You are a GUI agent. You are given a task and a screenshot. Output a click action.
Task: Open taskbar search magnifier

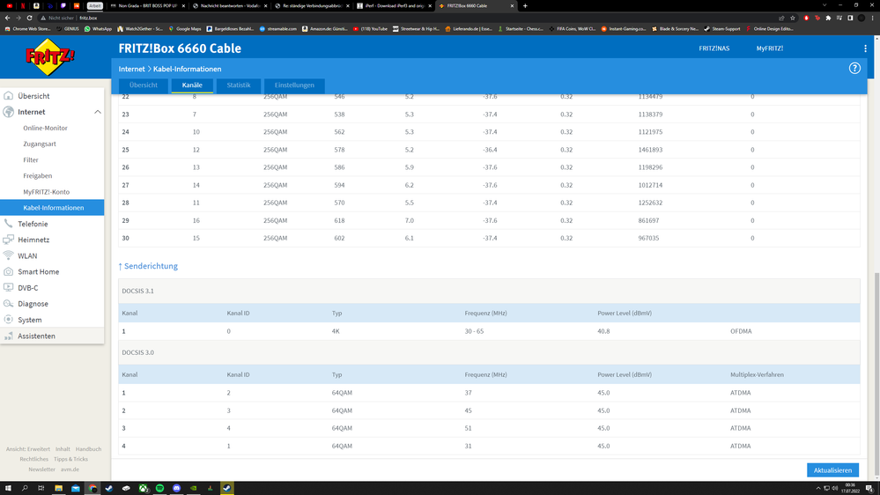click(x=25, y=488)
